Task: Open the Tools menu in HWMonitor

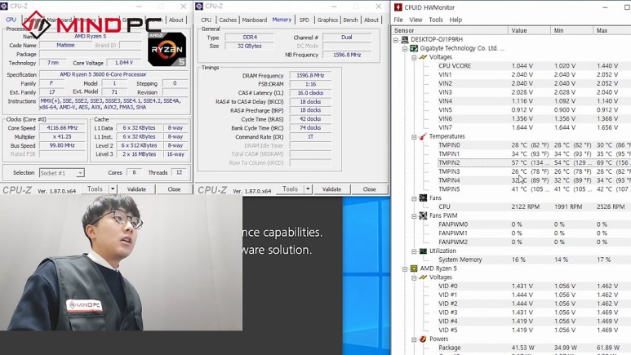Action: (435, 20)
